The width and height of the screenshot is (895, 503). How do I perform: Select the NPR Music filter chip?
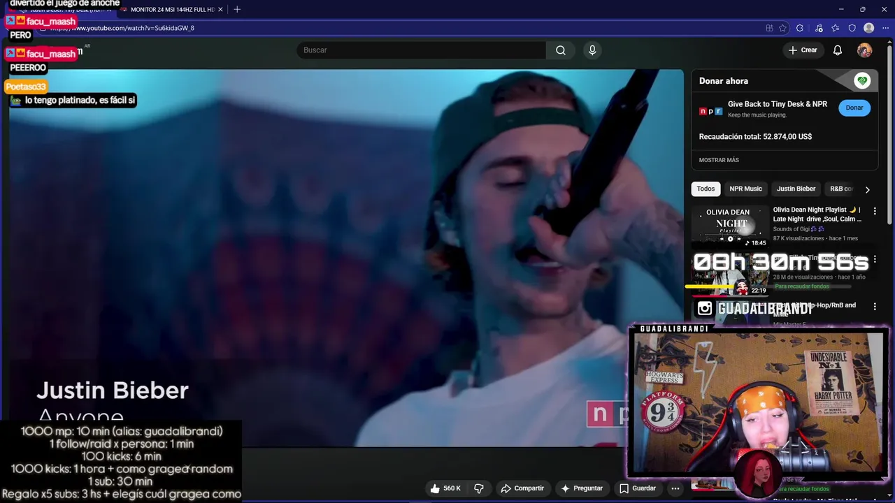tap(745, 189)
